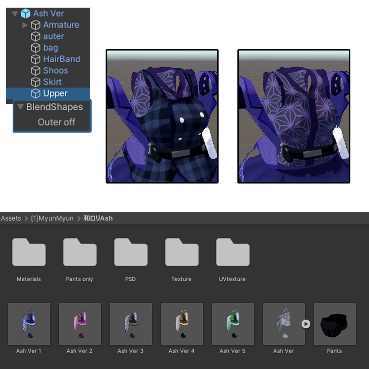
Task: Select the green Ash Ver 5 prefab
Action: [x=233, y=324]
